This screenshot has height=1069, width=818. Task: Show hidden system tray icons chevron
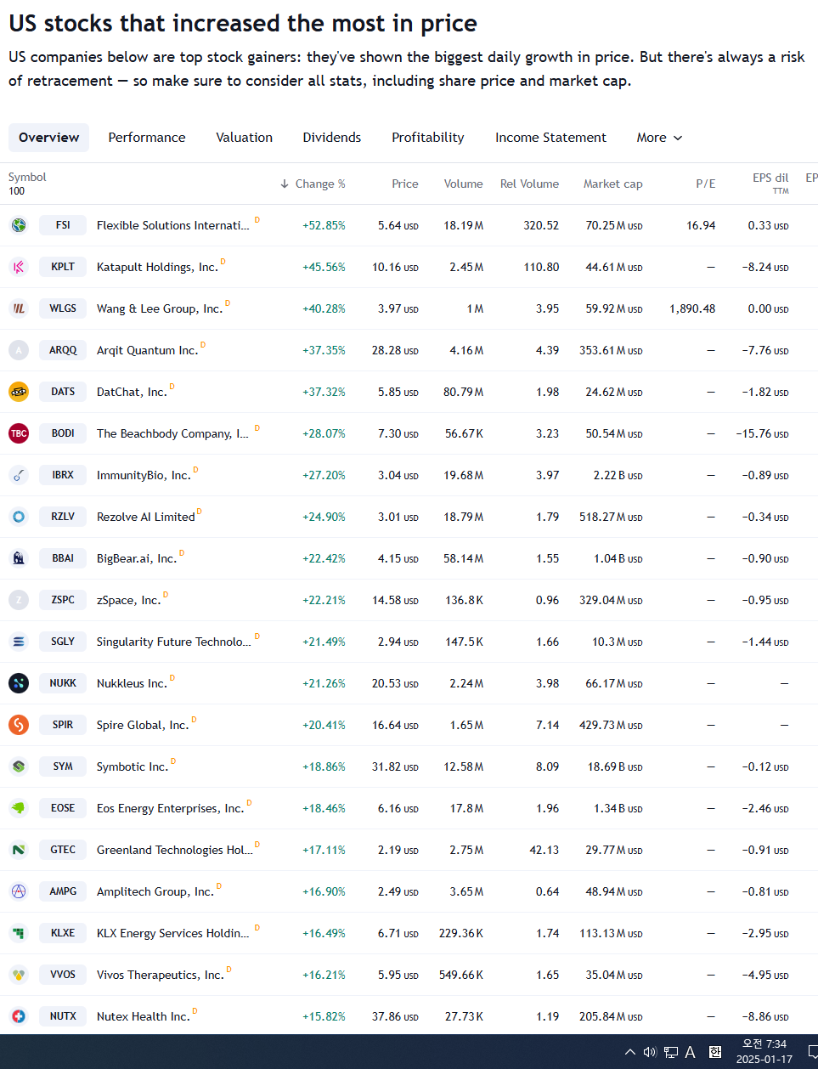click(x=629, y=1052)
